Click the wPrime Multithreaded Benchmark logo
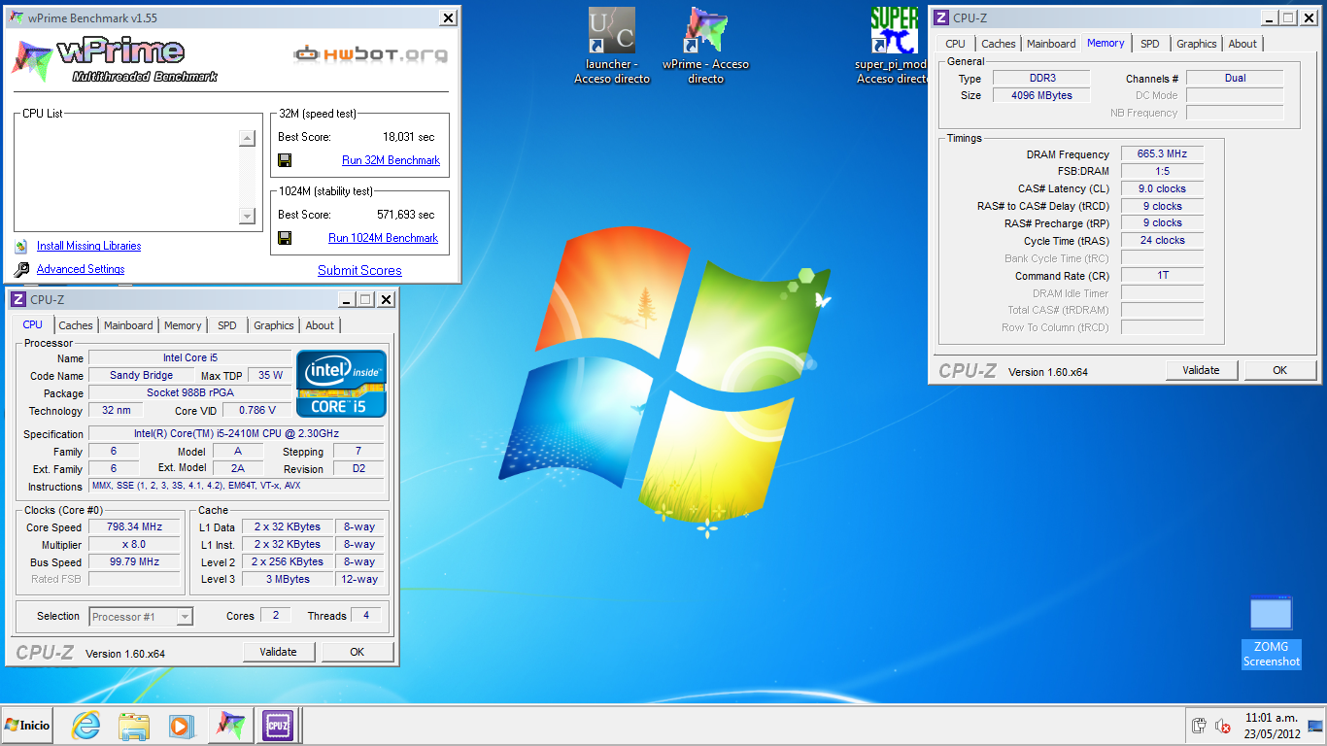 tap(115, 60)
